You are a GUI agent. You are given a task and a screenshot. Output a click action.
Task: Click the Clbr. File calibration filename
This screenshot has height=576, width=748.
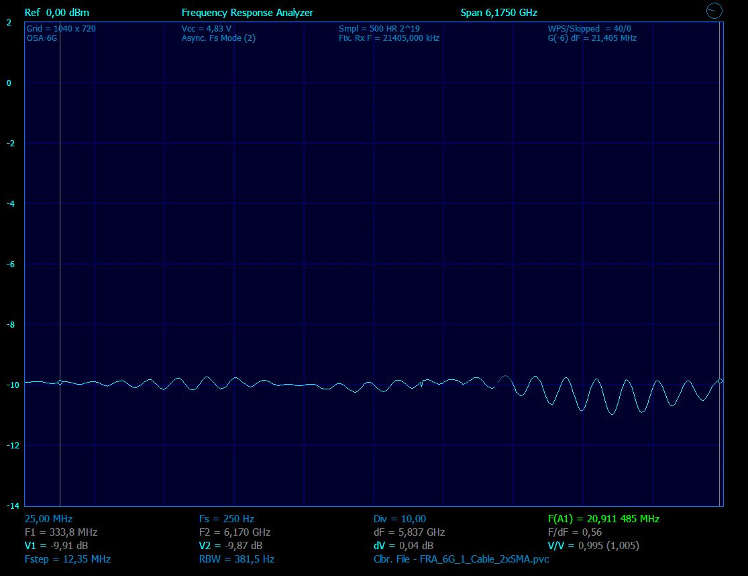(x=461, y=559)
